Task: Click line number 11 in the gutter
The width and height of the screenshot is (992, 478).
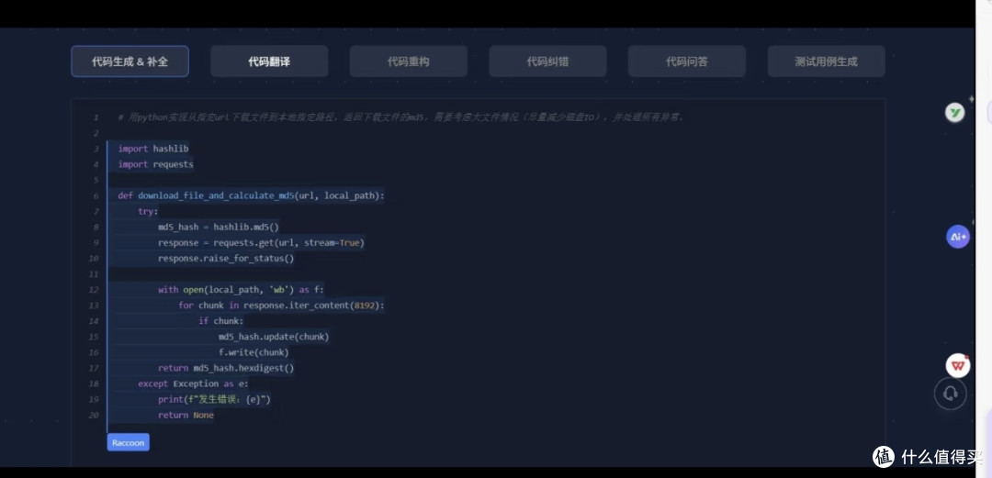Action: click(x=95, y=274)
